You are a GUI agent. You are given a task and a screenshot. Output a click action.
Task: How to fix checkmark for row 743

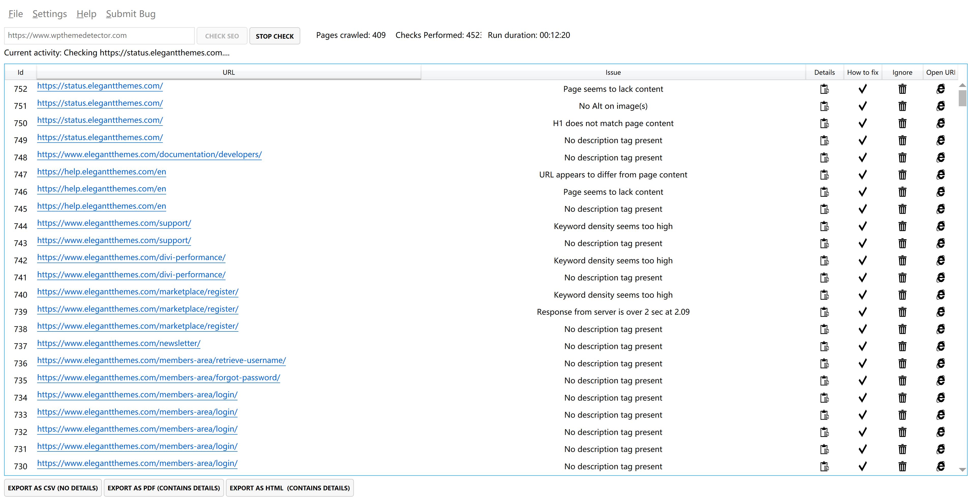[862, 244]
